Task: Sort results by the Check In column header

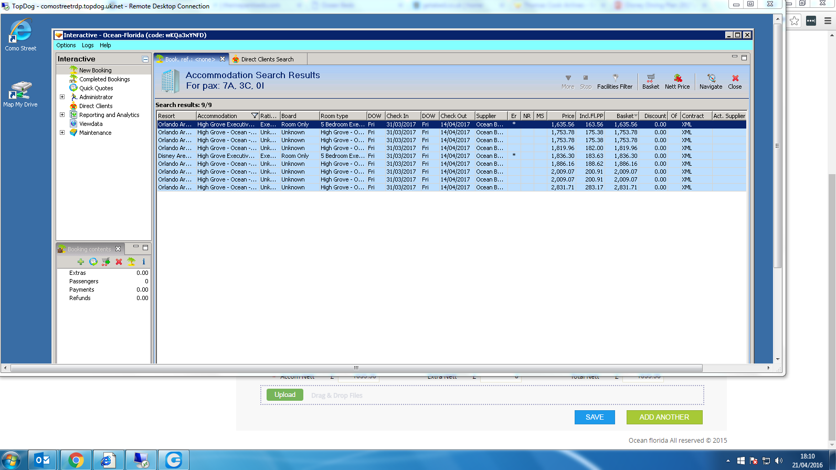Action: pyautogui.click(x=403, y=116)
